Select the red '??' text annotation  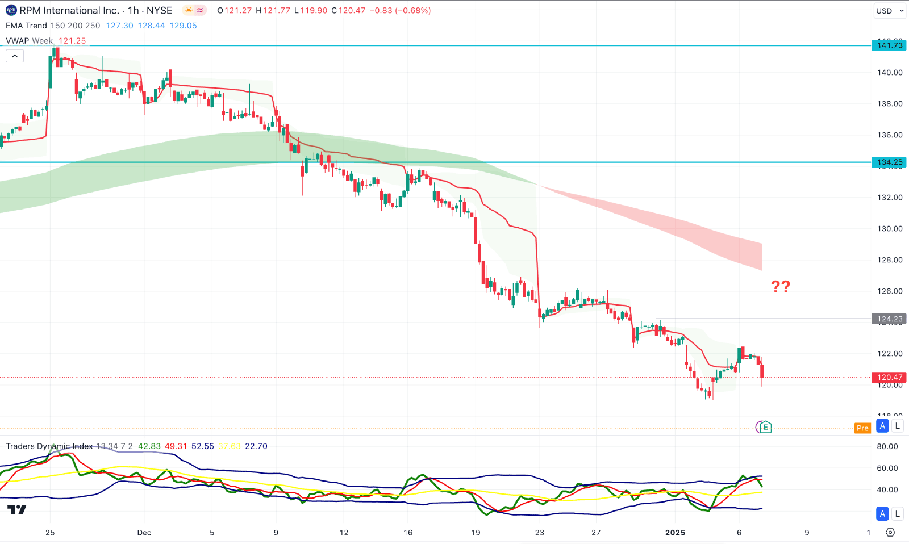[x=781, y=287]
